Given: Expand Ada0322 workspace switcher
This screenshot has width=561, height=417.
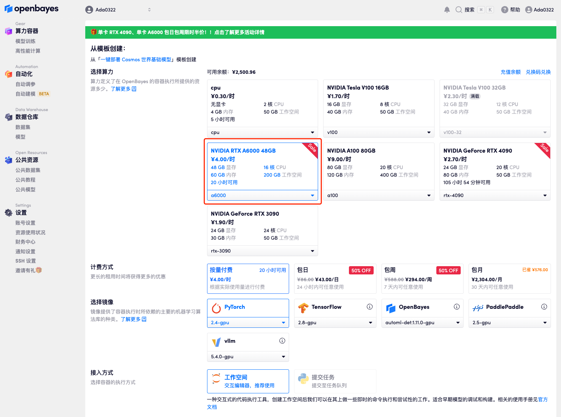Looking at the screenshot, I should tap(118, 10).
